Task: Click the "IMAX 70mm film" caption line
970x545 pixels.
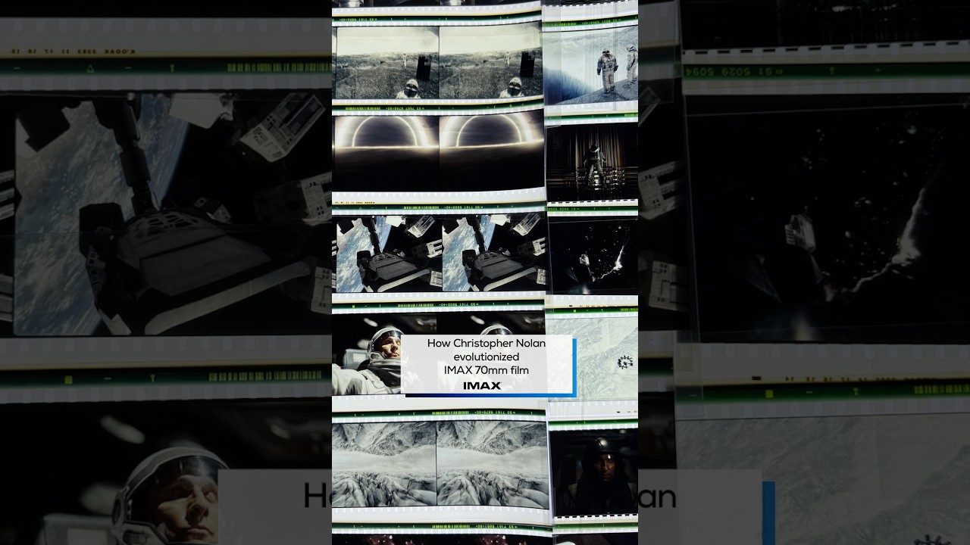Action: pos(486,369)
